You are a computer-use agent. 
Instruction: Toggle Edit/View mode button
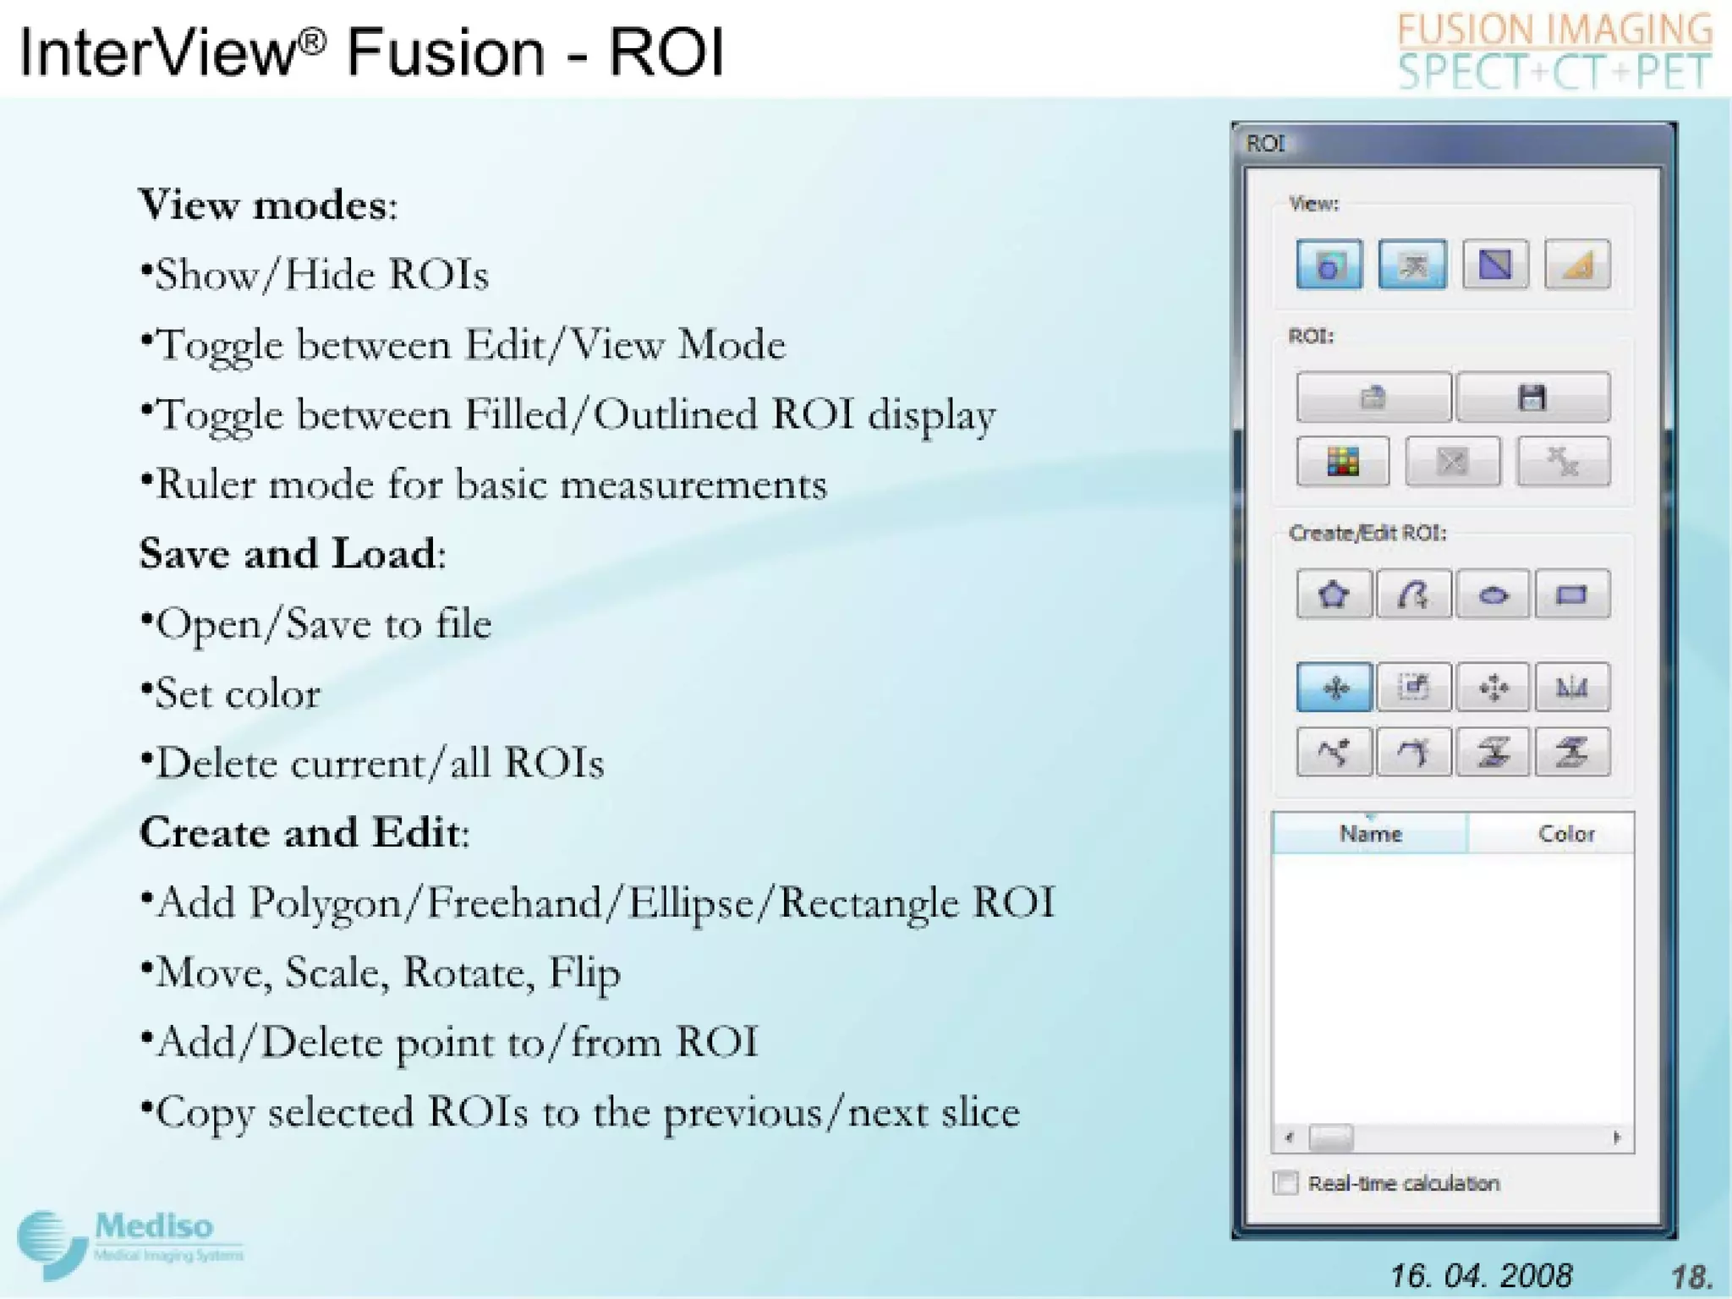click(1411, 265)
